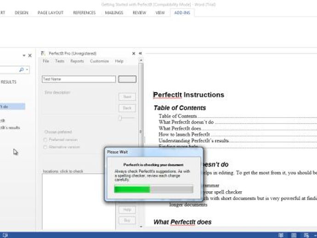Select the RESULTS tab in navigation pane

[8, 82]
